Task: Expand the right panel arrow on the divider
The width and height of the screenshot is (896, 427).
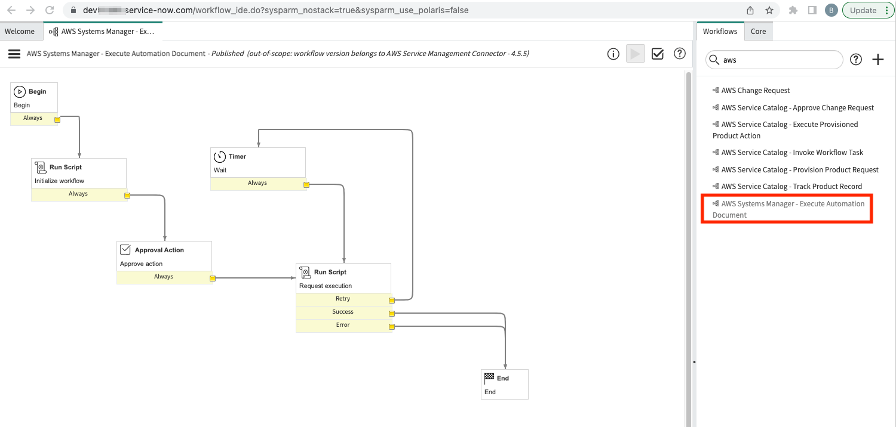Action: tap(694, 361)
